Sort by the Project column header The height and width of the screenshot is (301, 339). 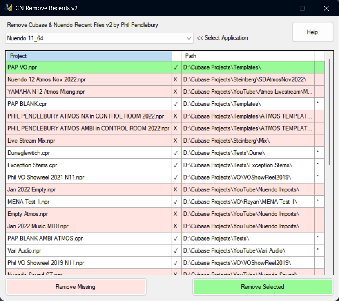[89, 56]
